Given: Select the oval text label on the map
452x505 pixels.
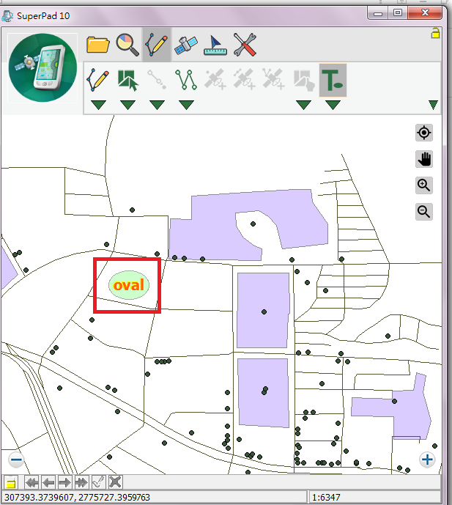Looking at the screenshot, I should tap(129, 285).
